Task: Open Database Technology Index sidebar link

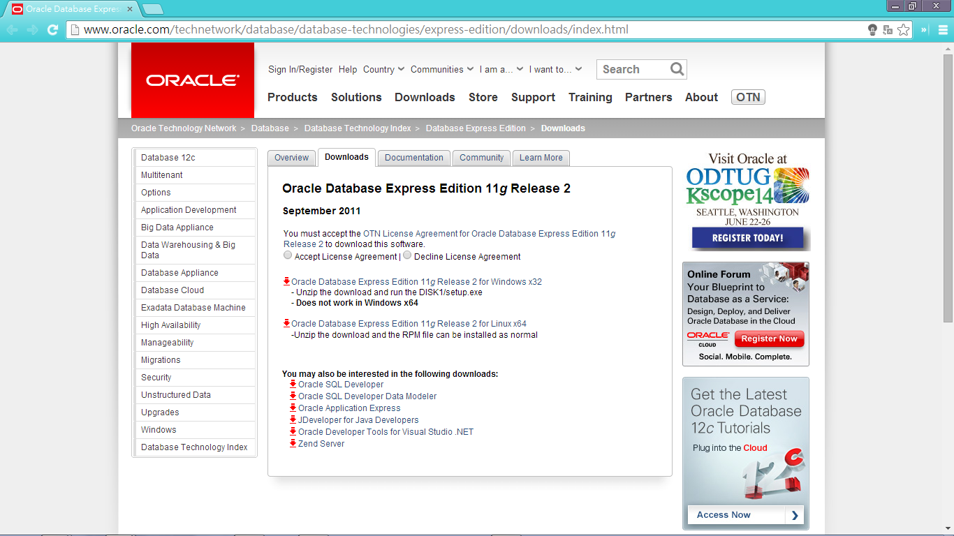Action: [196, 447]
